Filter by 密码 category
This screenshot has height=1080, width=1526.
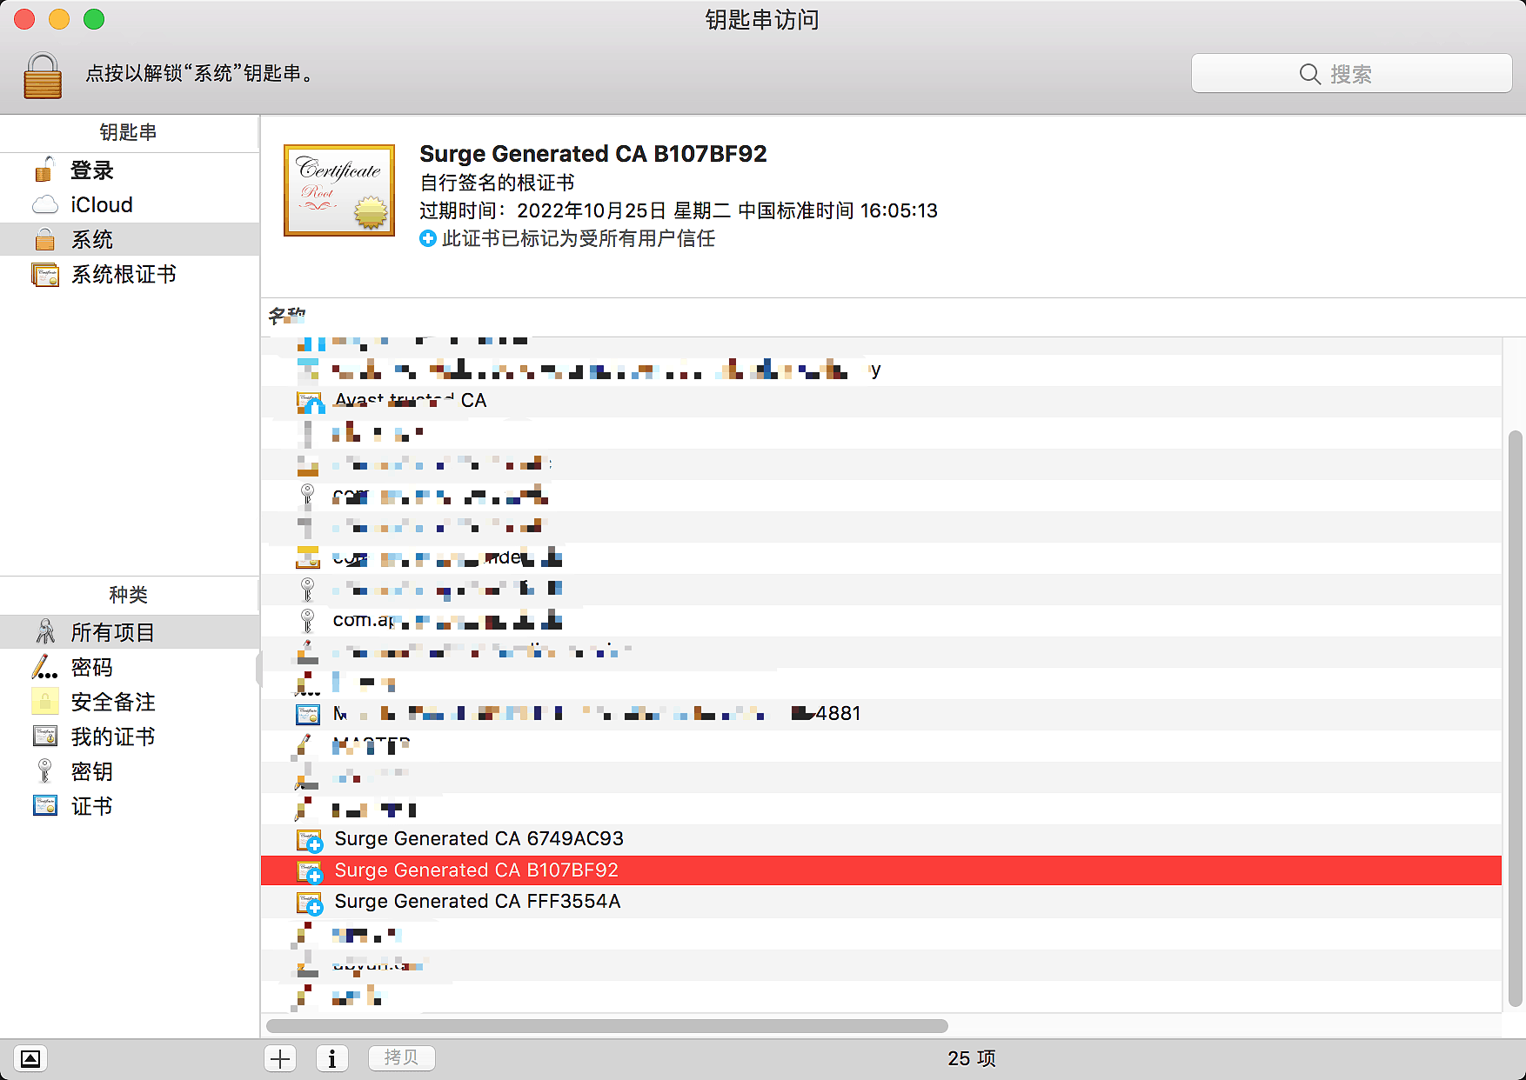pyautogui.click(x=91, y=668)
